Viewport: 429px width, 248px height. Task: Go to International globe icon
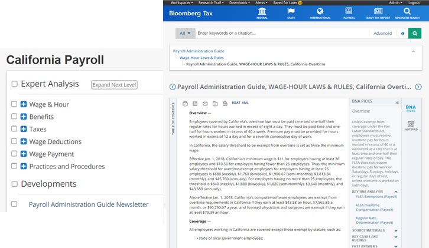click(320, 13)
